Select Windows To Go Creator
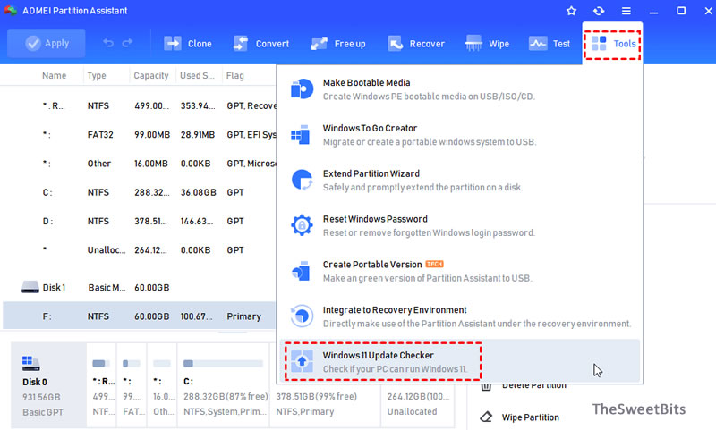 coord(459,135)
